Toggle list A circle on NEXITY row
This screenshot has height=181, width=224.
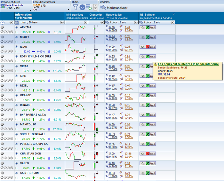click(2, 41)
